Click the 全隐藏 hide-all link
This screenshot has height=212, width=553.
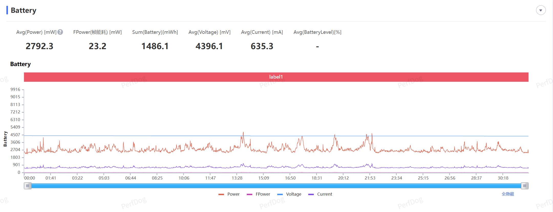click(507, 194)
